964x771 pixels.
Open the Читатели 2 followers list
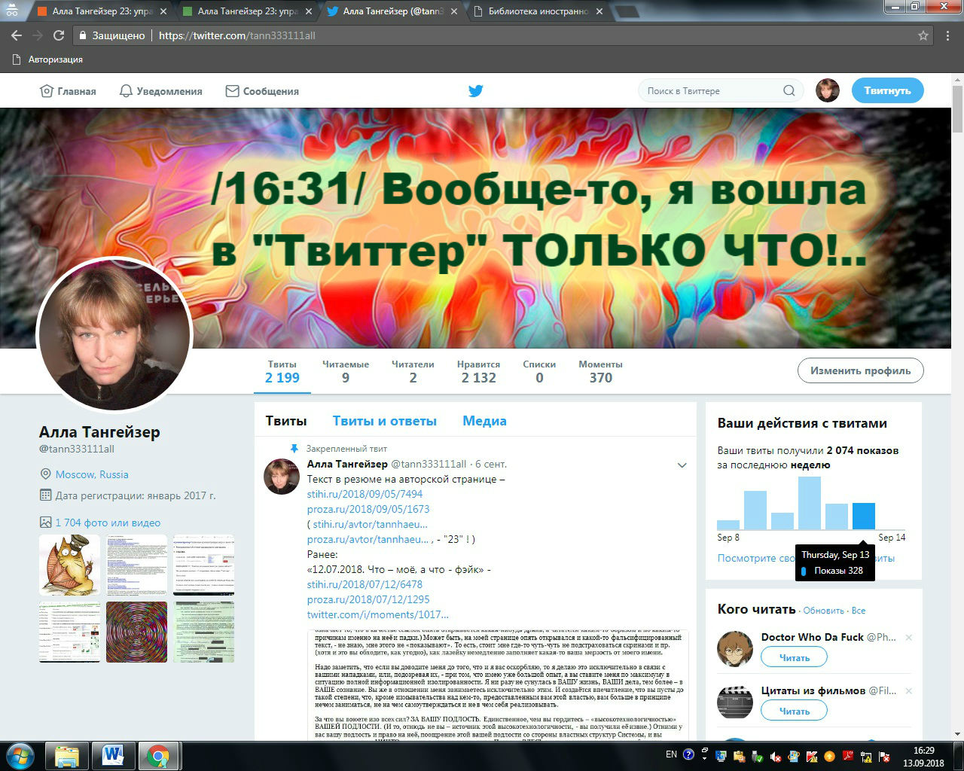(413, 371)
